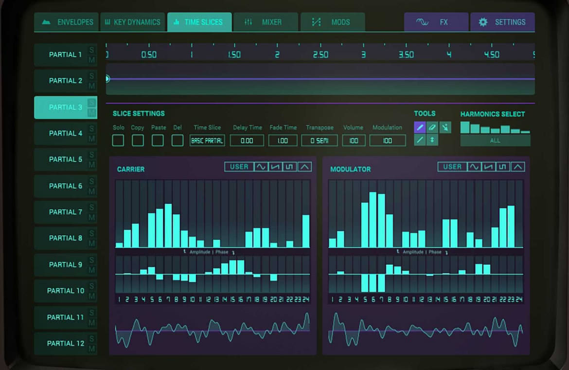
Task: Mute Partial 7 with M button
Action: pos(91,218)
